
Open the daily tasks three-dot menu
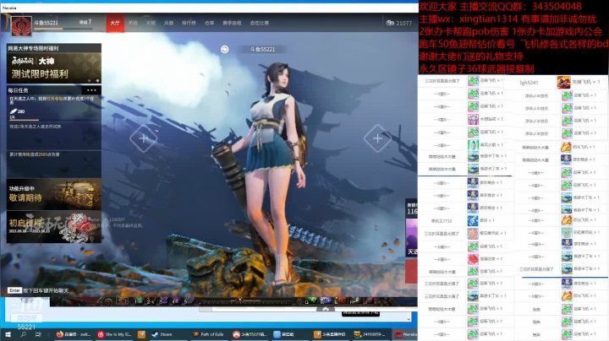pos(91,90)
